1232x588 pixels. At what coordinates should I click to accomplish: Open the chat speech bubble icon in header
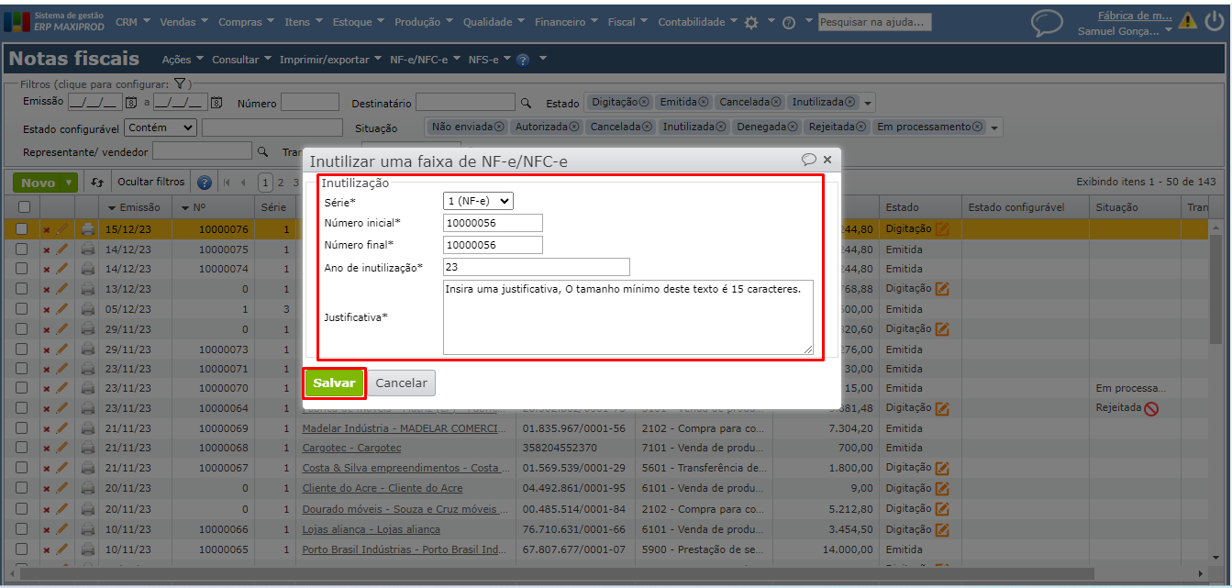pos(1047,23)
